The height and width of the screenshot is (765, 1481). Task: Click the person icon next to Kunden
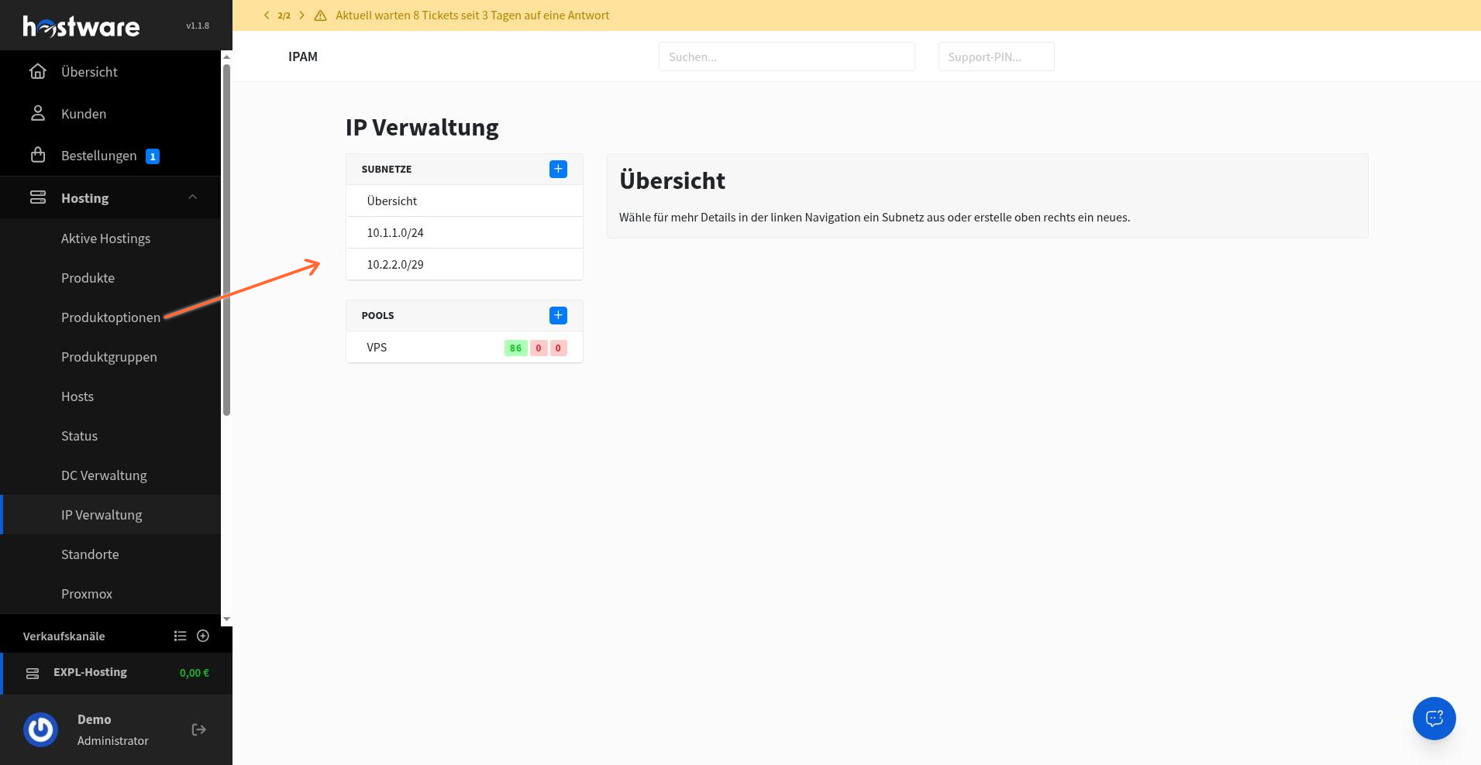click(x=38, y=114)
